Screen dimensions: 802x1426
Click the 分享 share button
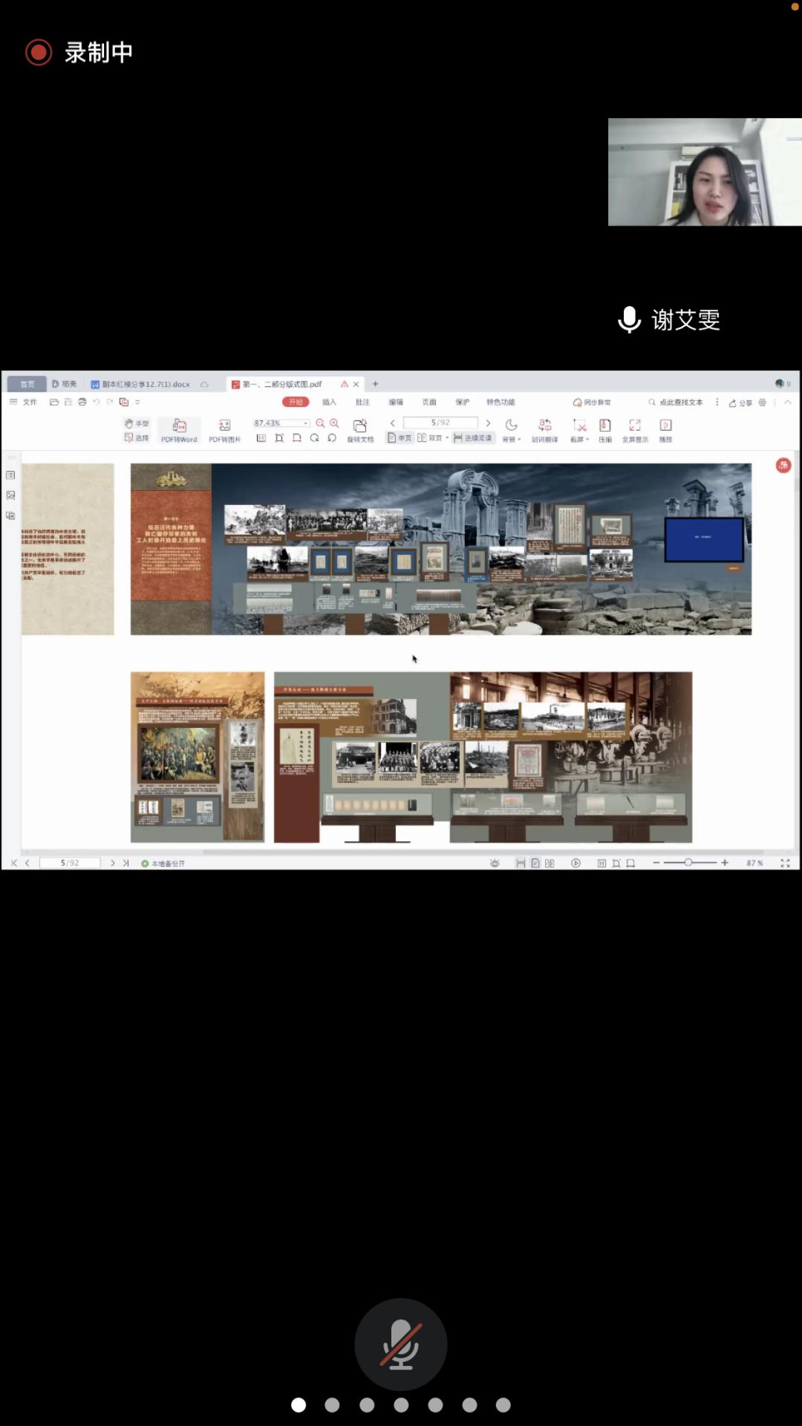(740, 403)
